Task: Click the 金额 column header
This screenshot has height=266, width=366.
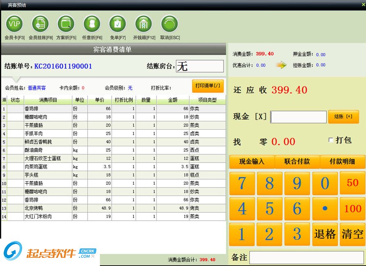Action: pyautogui.click(x=173, y=100)
